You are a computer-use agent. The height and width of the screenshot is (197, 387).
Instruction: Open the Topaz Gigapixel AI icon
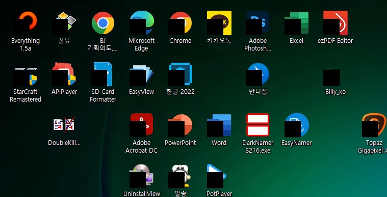tap(374, 126)
